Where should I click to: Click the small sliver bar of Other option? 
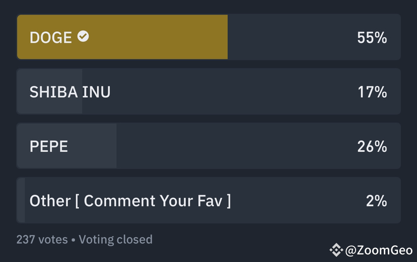(21, 201)
